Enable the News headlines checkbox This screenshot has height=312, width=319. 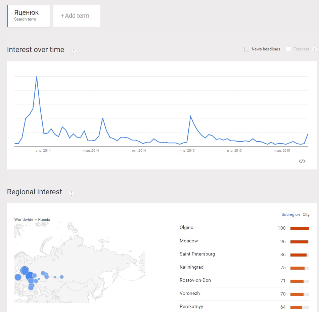click(x=247, y=49)
